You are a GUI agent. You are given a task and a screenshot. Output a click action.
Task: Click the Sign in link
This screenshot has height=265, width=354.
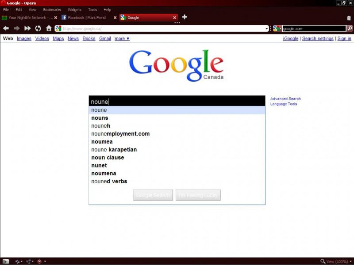pyautogui.click(x=344, y=38)
